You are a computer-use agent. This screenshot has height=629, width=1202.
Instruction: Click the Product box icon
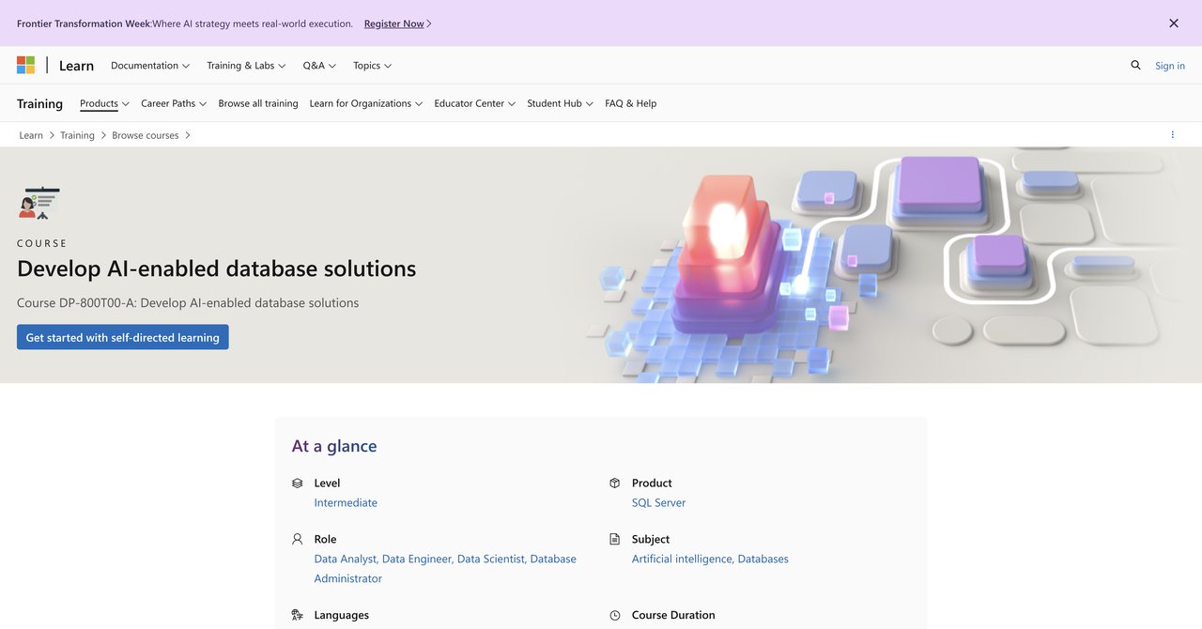pos(615,483)
